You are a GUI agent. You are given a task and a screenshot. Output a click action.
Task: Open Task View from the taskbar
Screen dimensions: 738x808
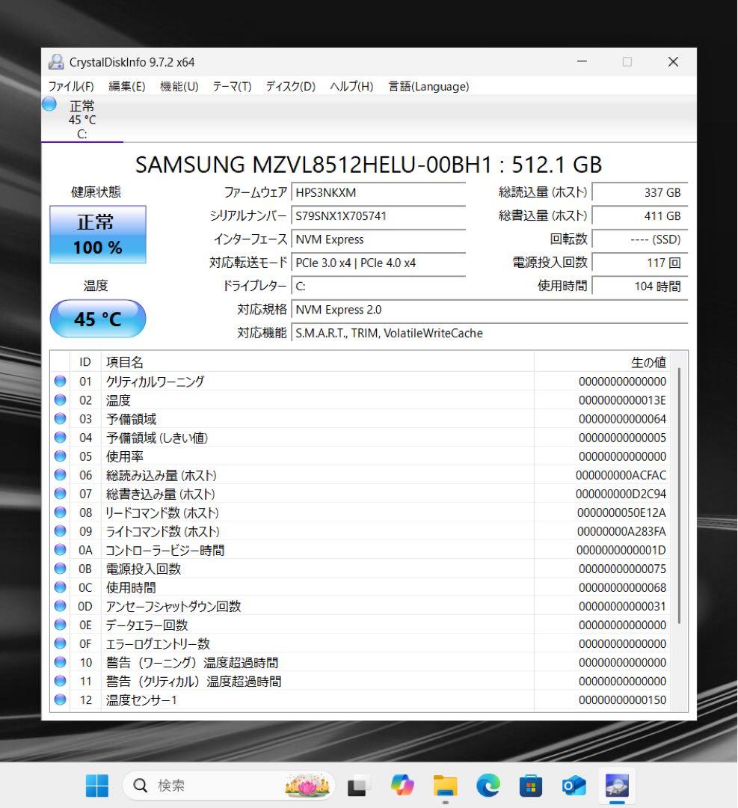point(359,786)
